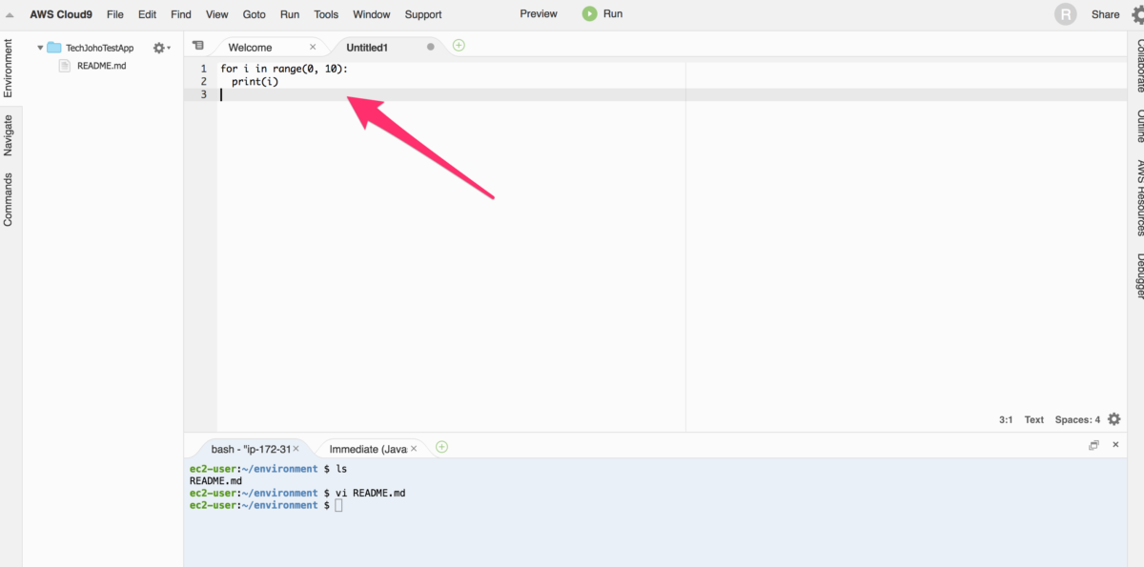
Task: Click the green Run play icon
Action: pos(589,14)
